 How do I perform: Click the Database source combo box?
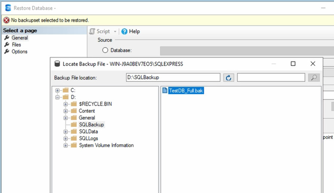(247, 51)
